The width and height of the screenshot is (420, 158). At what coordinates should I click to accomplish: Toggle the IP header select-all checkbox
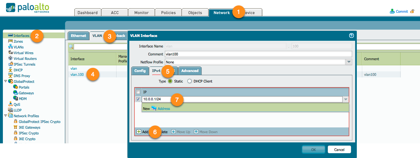pos(138,92)
